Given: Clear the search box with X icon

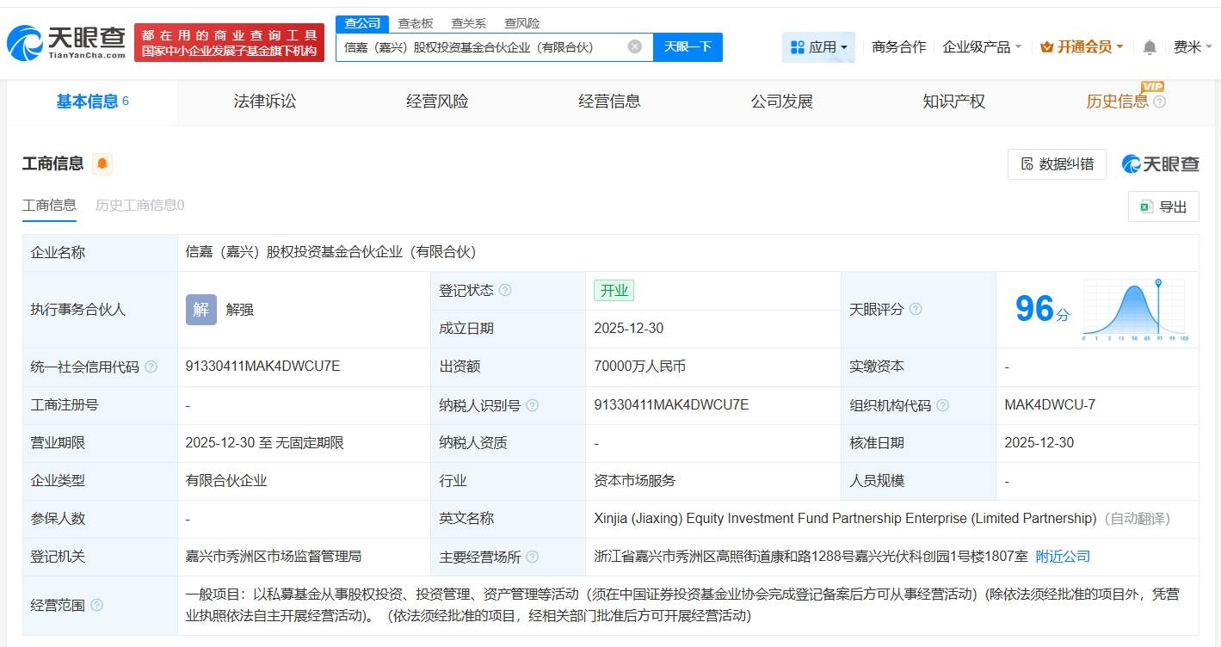Looking at the screenshot, I should pos(634,46).
